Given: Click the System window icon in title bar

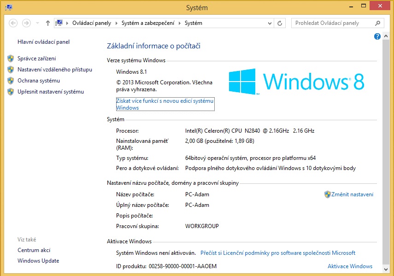Looking at the screenshot, I should [x=9, y=7].
